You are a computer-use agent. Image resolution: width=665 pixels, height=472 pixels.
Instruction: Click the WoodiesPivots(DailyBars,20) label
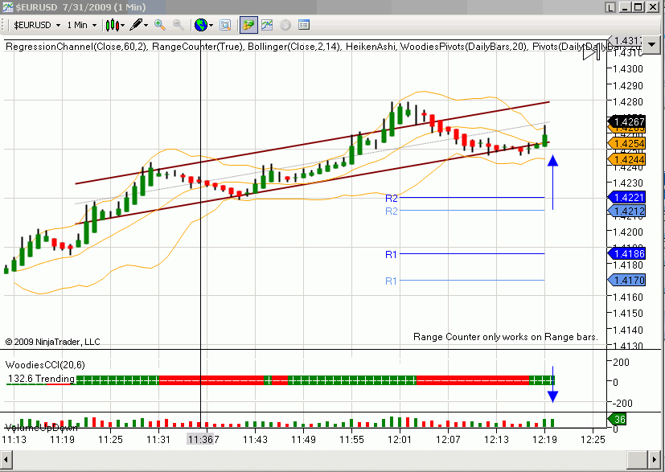(x=463, y=47)
